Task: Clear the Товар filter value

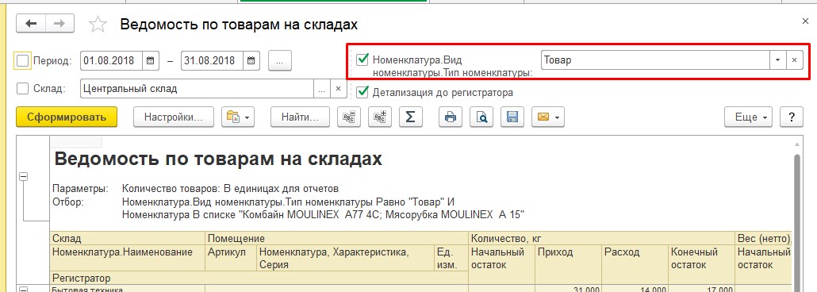Action: 794,60
